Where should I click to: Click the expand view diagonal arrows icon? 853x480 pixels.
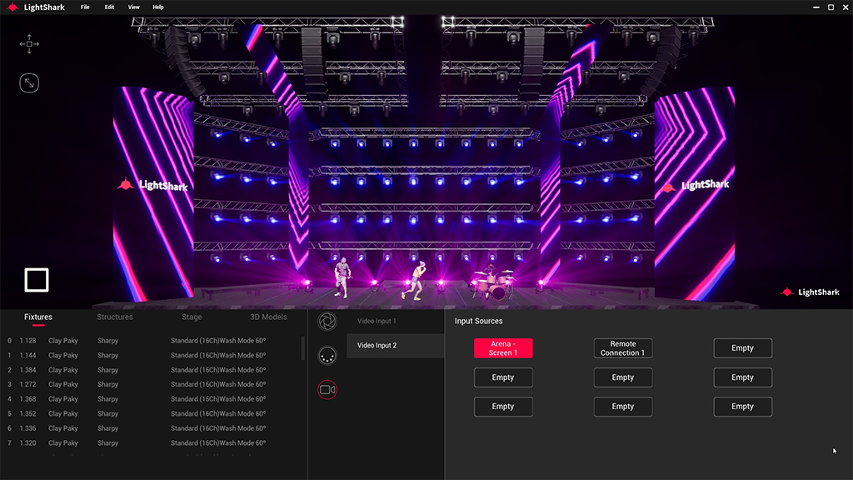pos(29,83)
